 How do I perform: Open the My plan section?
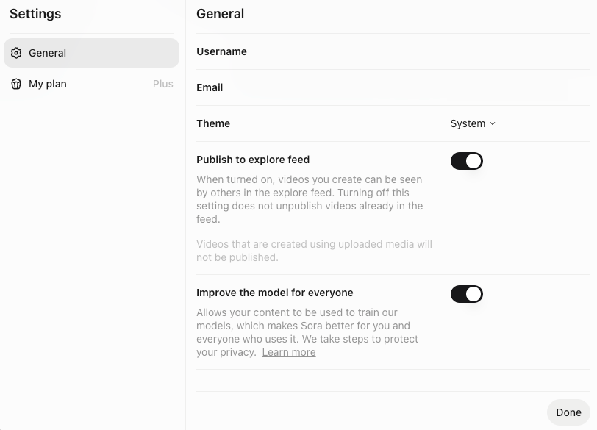pyautogui.click(x=91, y=84)
